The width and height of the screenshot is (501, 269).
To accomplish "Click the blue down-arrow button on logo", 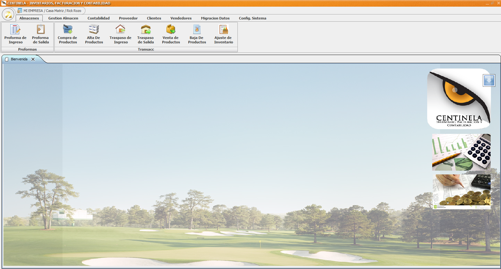I will (489, 80).
